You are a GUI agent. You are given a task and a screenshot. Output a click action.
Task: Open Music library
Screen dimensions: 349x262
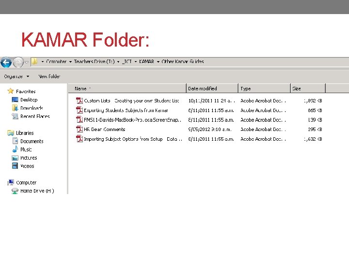pos(26,149)
